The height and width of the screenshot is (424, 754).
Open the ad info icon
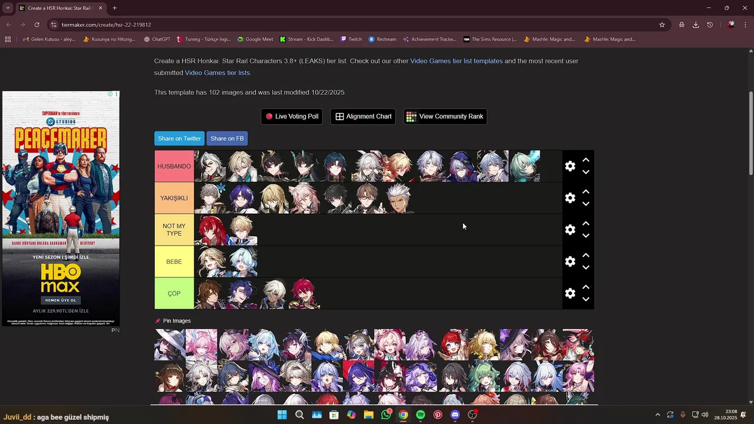(x=110, y=94)
